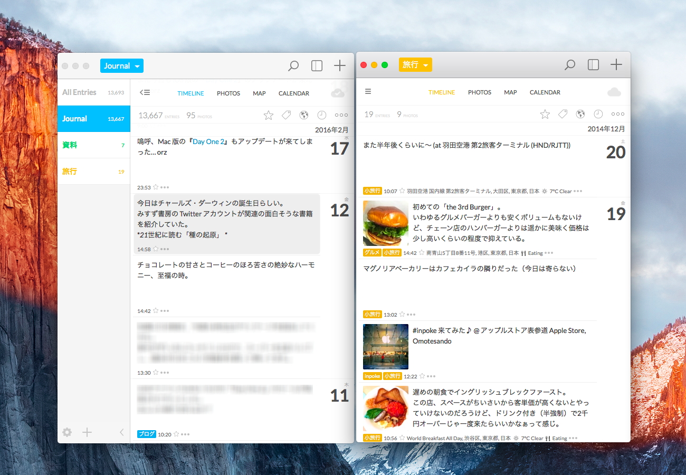Open date clock filter in 旅行 window
The height and width of the screenshot is (475, 686).
coord(598,114)
